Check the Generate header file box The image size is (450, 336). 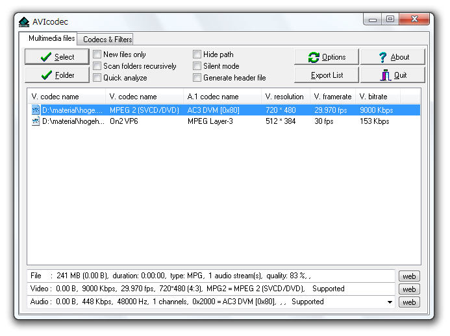pos(197,78)
